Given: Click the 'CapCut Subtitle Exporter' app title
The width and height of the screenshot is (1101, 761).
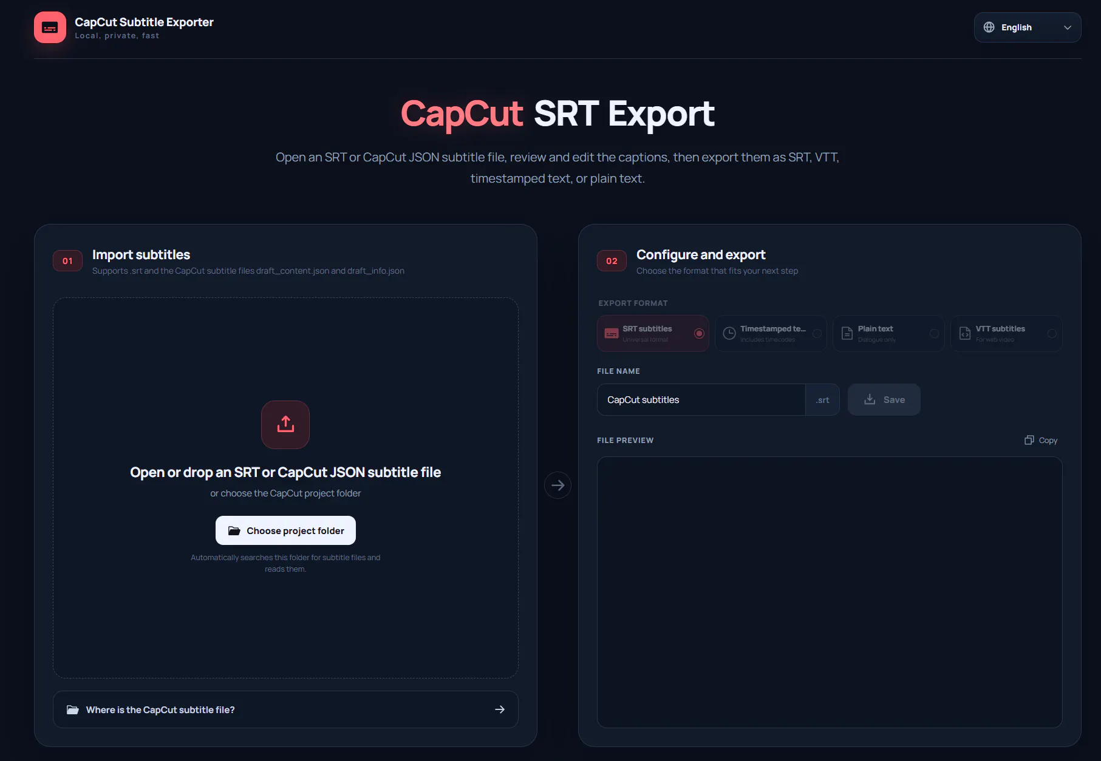Looking at the screenshot, I should tap(144, 22).
